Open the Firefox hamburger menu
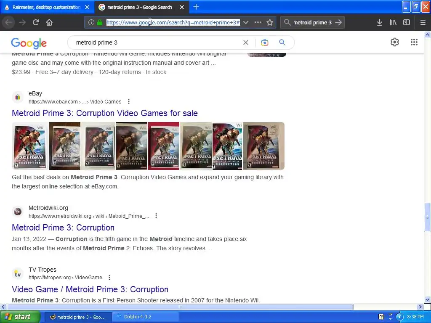 click(x=423, y=23)
